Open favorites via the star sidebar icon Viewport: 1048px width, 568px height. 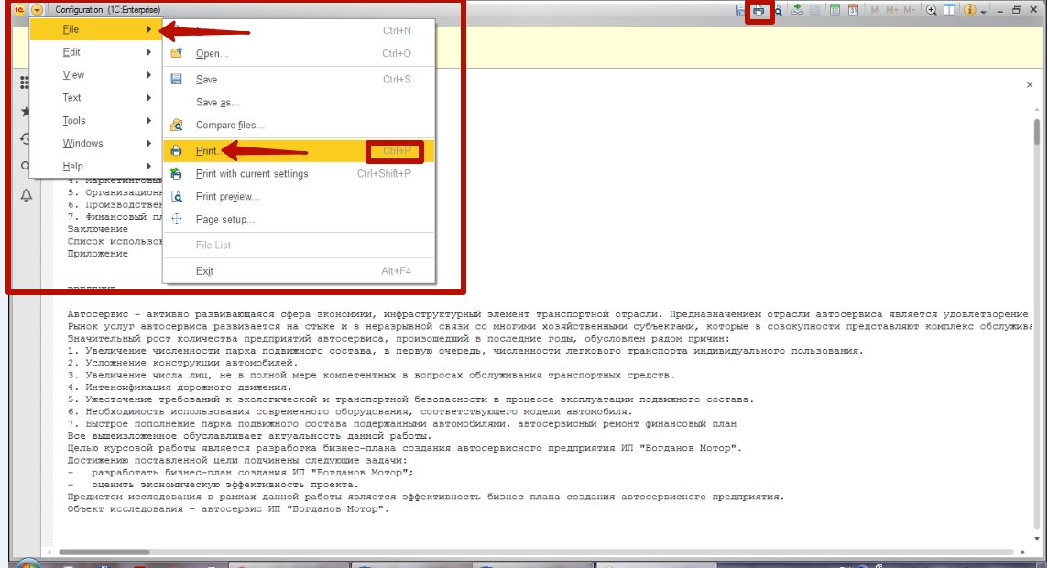click(x=24, y=110)
